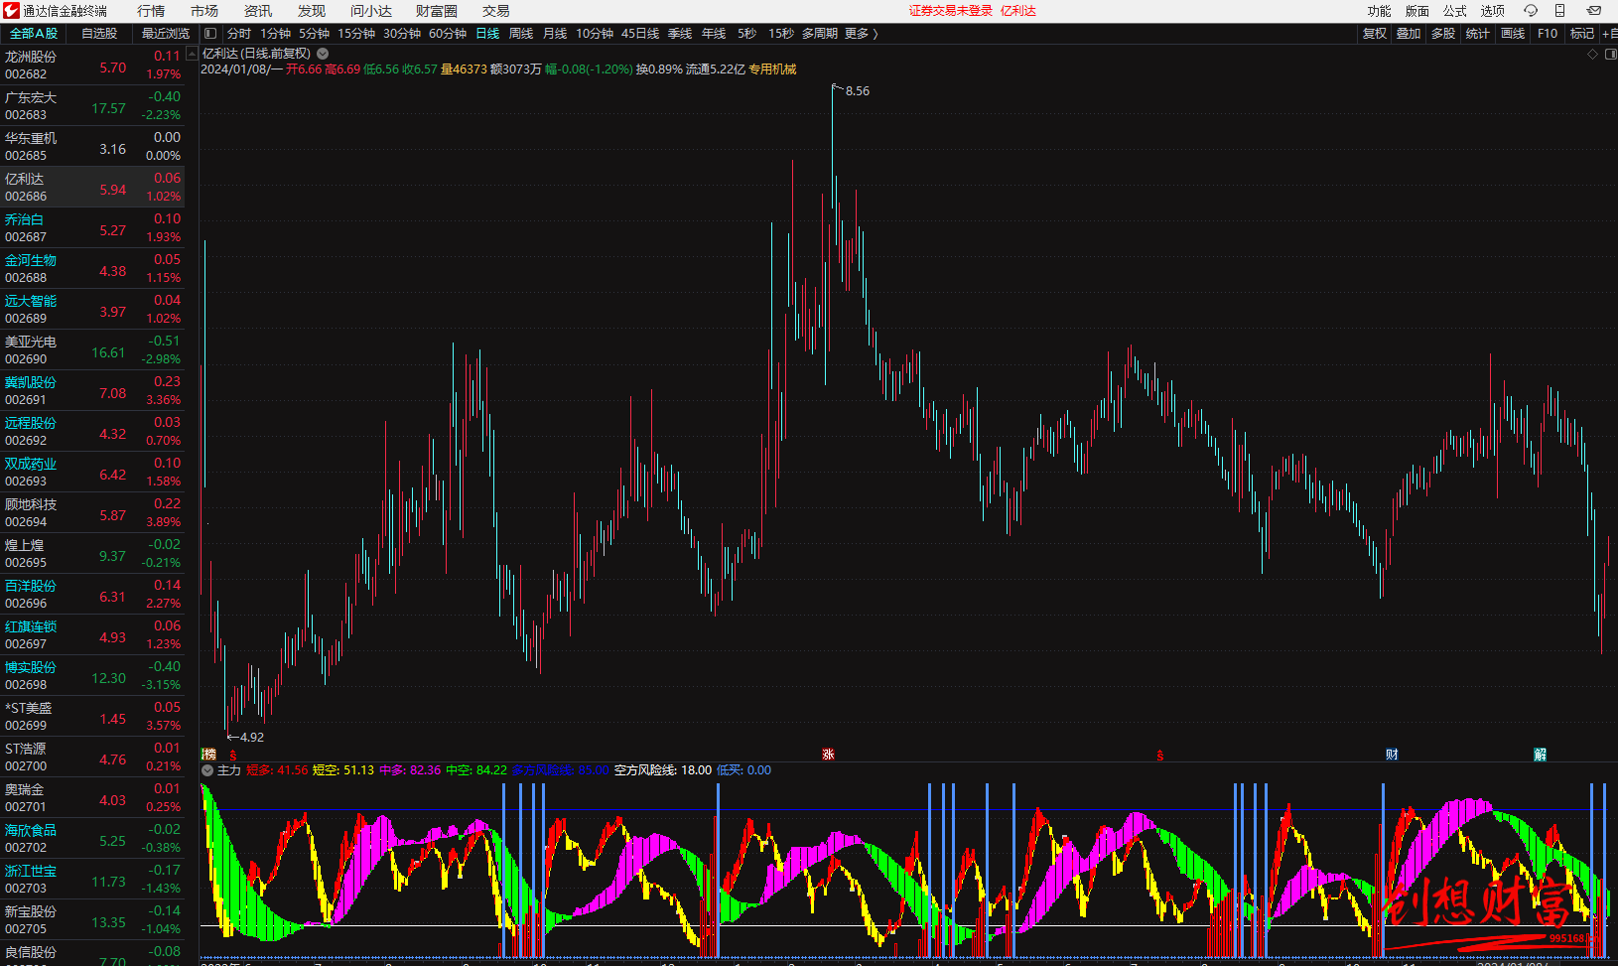The width and height of the screenshot is (1618, 966).
Task: Select the 60分钟 period
Action: [448, 34]
